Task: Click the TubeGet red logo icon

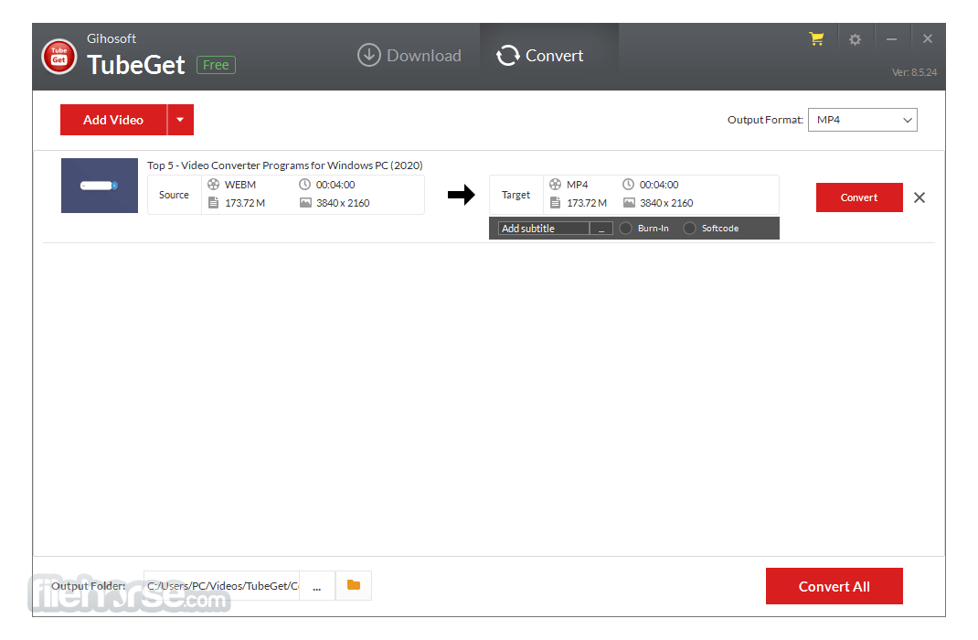Action: [x=59, y=56]
